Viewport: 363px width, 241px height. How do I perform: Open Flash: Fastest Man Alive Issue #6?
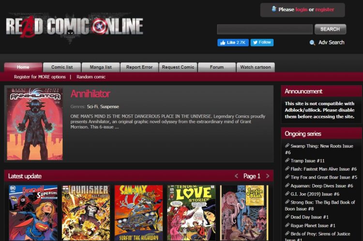click(323, 169)
